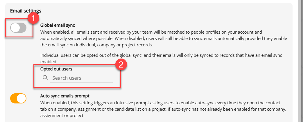Focus the Search users input field
Screen dimensions: 303x122
81,78
